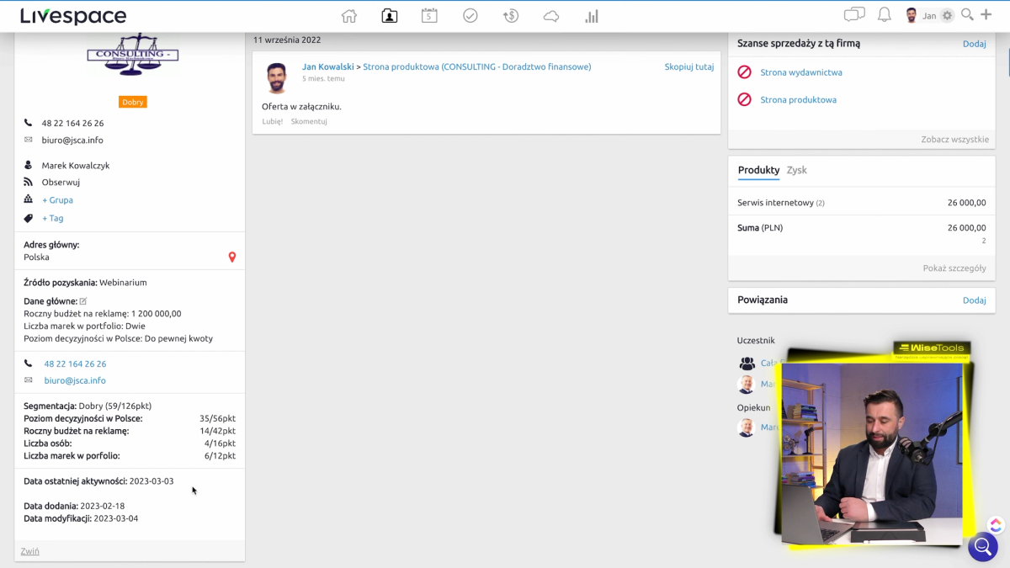Click Marek Kowalczyk owner name
Viewport: 1010px width, 568px height.
pyautogui.click(x=76, y=166)
